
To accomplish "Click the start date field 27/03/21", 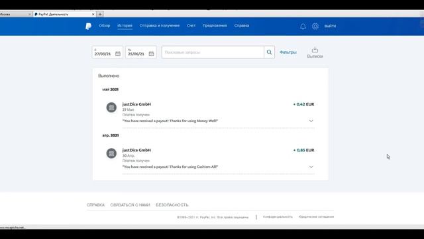I will (107, 52).
